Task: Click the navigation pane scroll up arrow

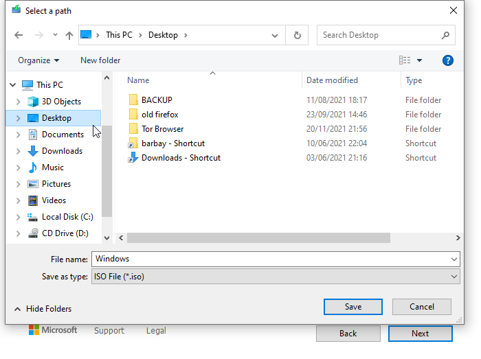Action: click(x=107, y=78)
